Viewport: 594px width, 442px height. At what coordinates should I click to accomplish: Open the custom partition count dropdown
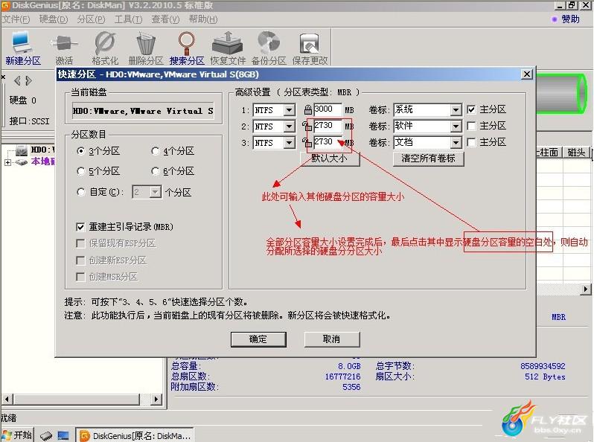click(155, 192)
